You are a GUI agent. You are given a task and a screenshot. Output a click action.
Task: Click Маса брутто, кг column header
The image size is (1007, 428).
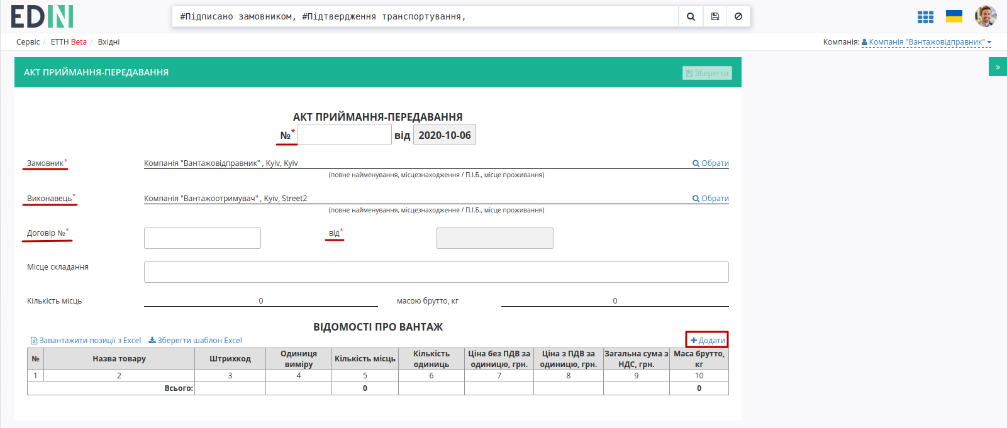pos(699,359)
